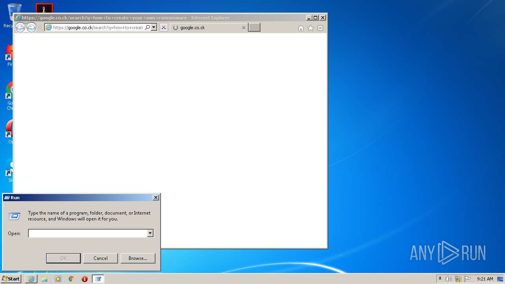
Task: Go to Internet Explorer home page
Action: coord(301,28)
